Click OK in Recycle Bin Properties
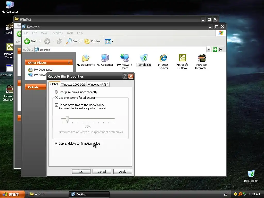This screenshot has width=264, height=198. (81, 171)
